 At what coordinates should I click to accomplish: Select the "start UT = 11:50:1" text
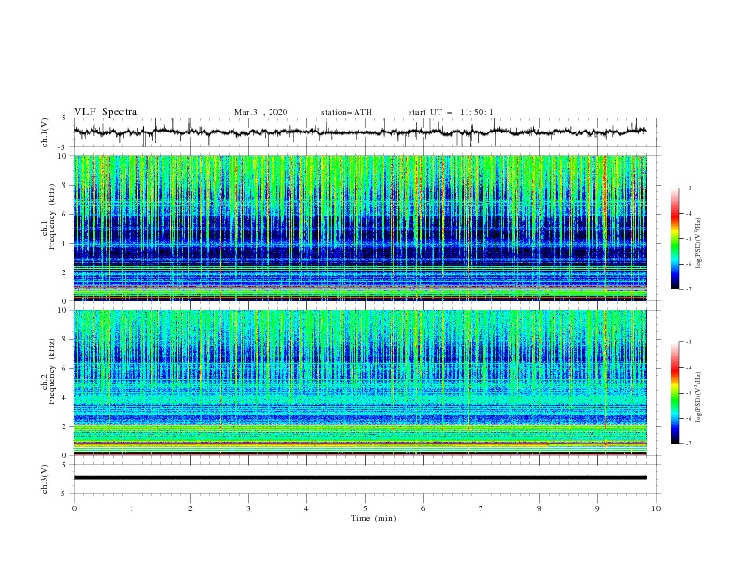(x=451, y=112)
